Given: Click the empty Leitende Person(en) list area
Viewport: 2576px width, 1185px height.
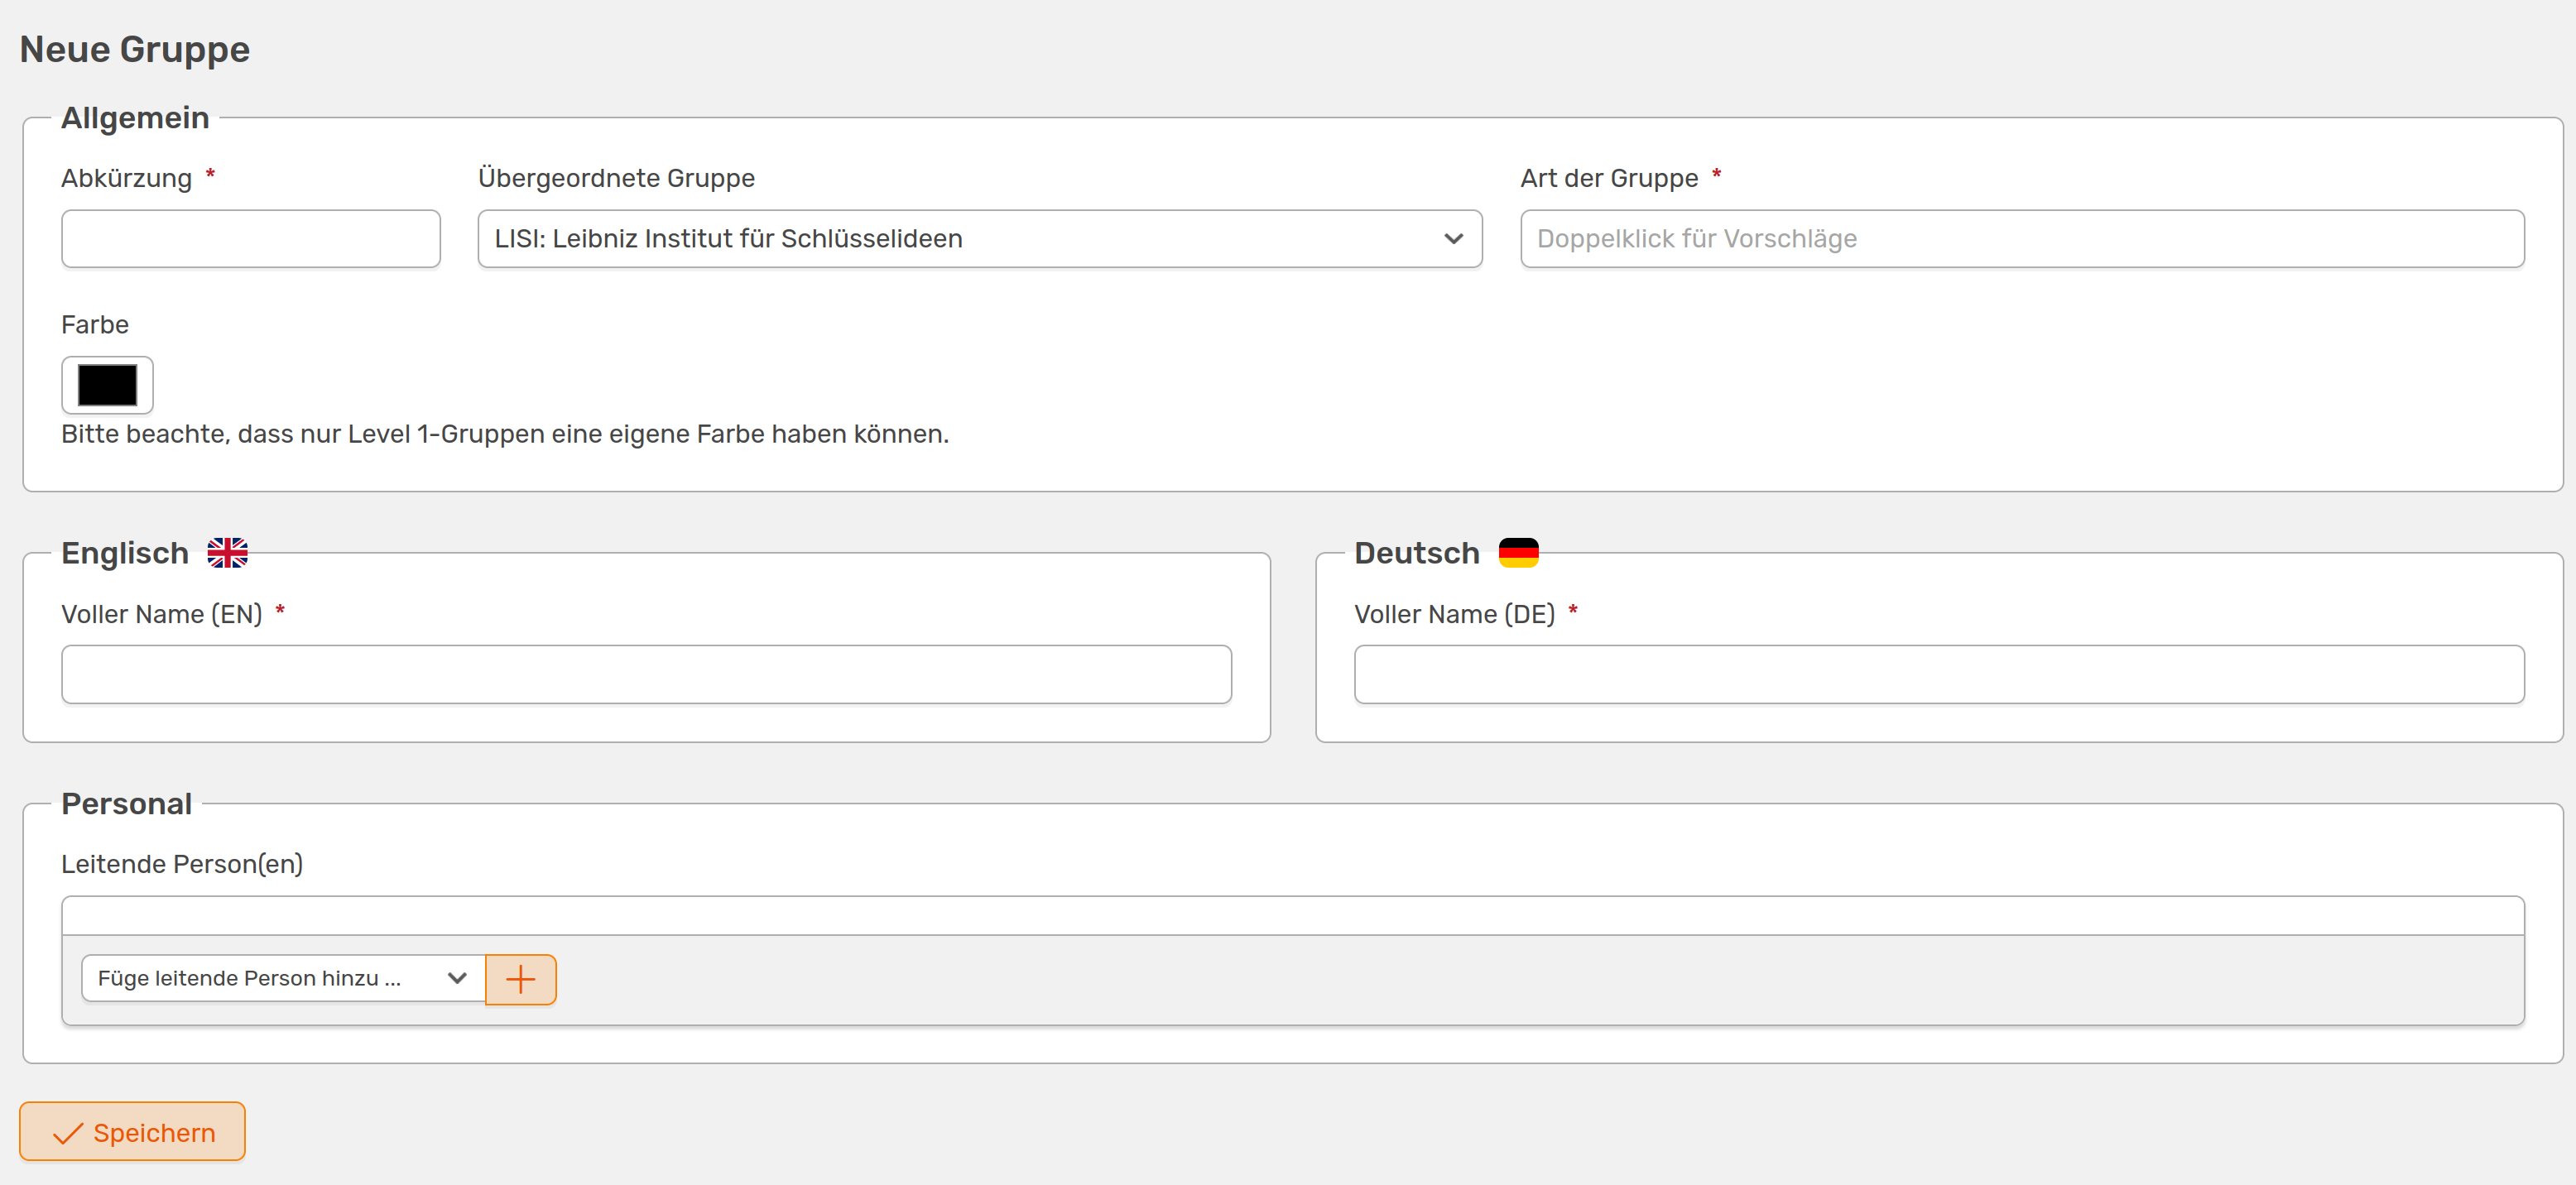Looking at the screenshot, I should (x=1292, y=916).
